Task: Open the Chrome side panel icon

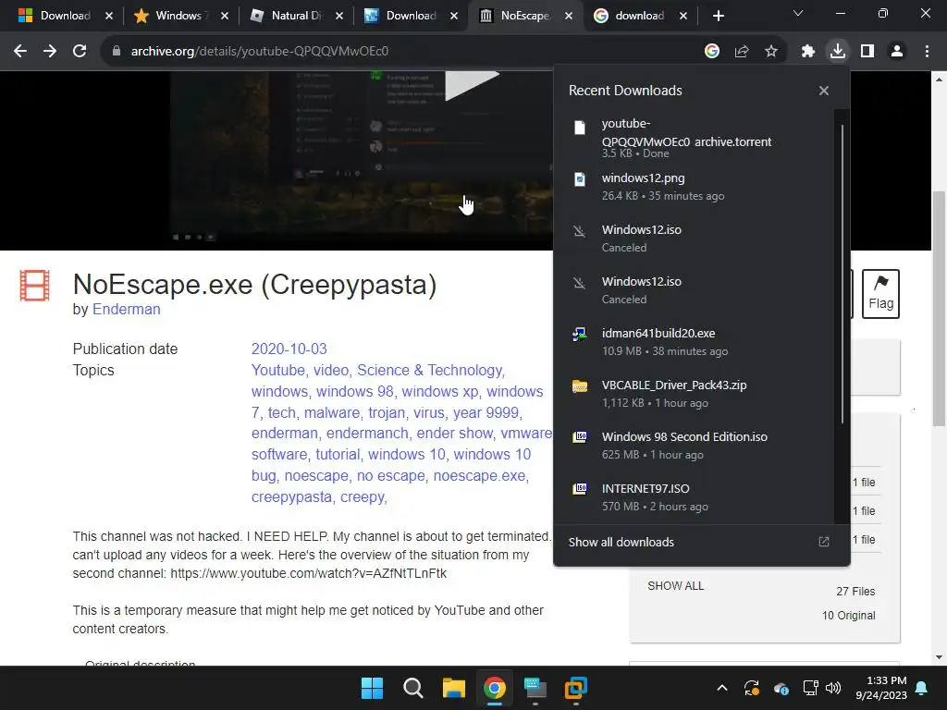Action: (867, 52)
